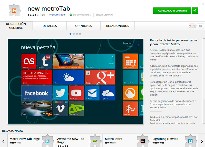Click the Google +1 icon
This screenshot has height=147, width=205.
tap(192, 26)
